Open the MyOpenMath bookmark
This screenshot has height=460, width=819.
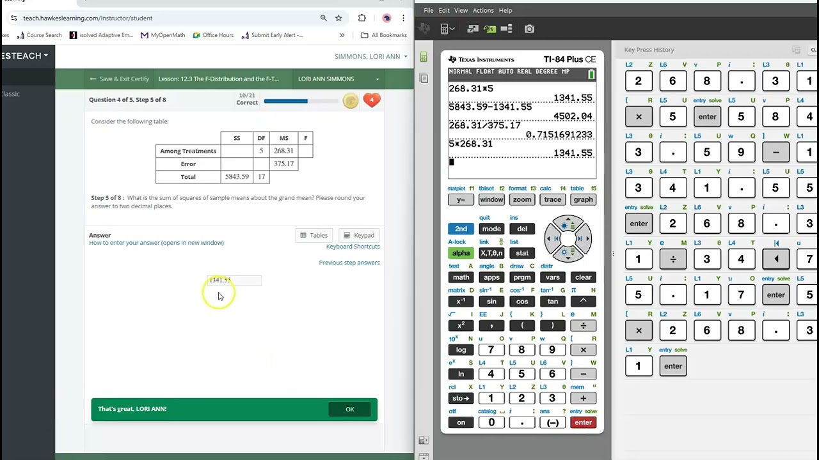(163, 35)
